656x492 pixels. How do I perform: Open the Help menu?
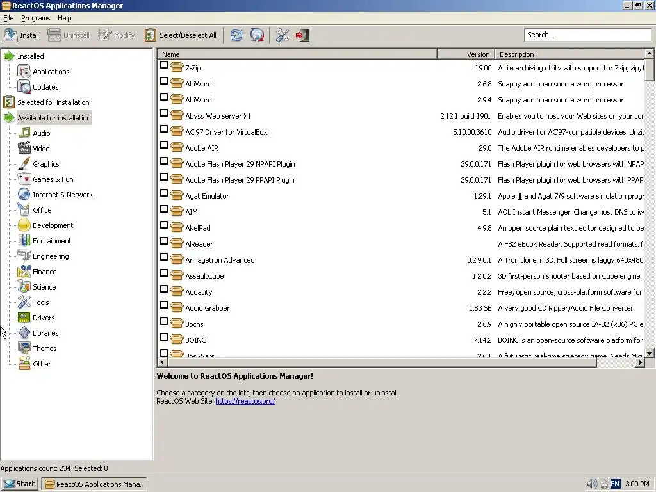point(65,18)
